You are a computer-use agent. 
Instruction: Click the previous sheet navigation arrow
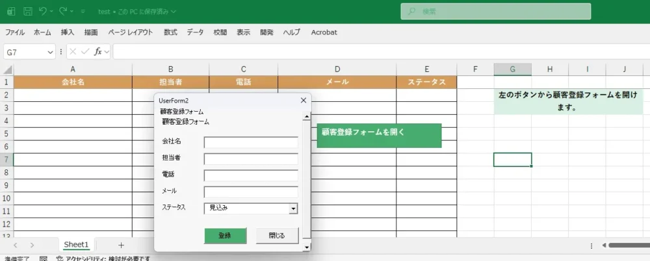[x=16, y=245]
